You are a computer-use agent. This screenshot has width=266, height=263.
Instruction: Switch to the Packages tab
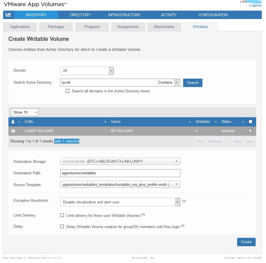pos(56,27)
